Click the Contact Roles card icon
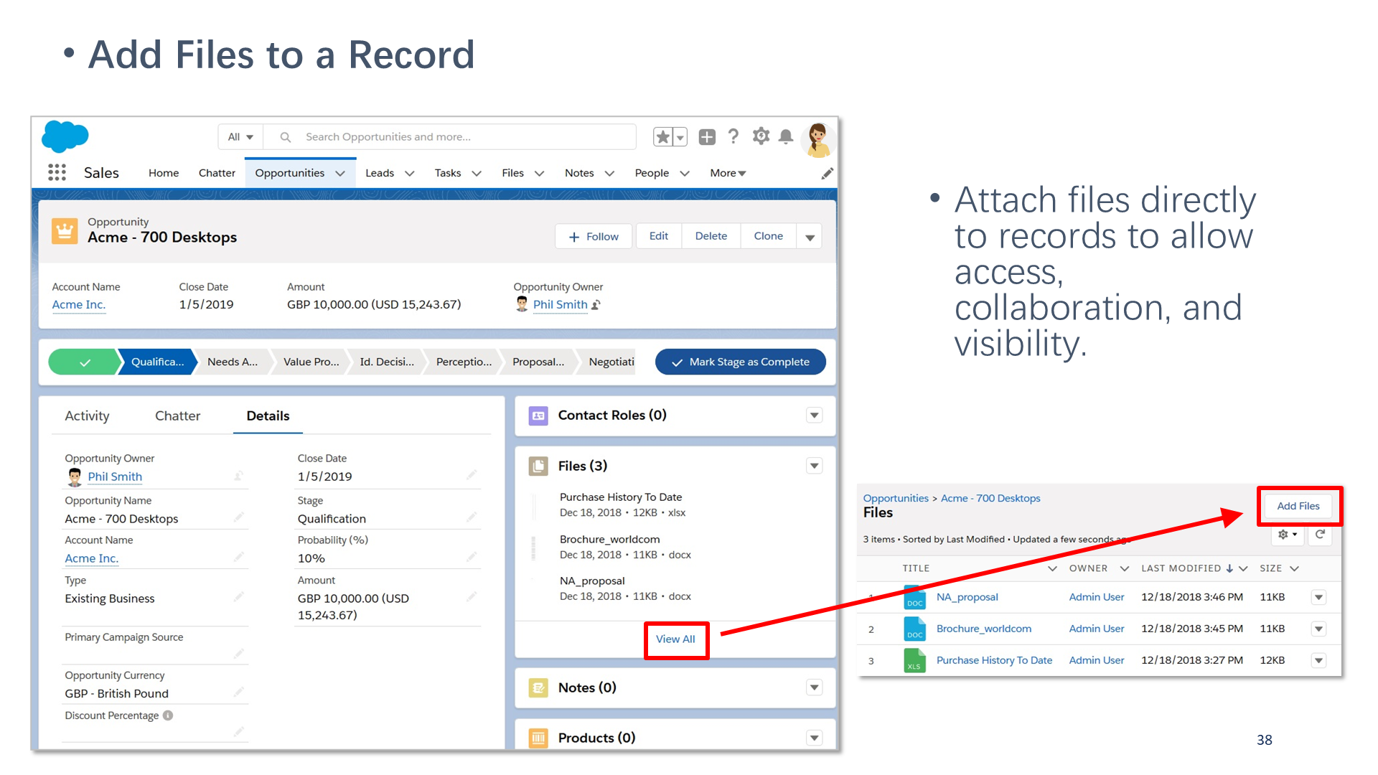 [538, 415]
